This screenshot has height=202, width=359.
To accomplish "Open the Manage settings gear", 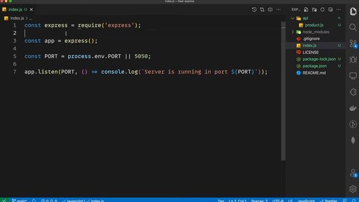I will tap(353, 189).
